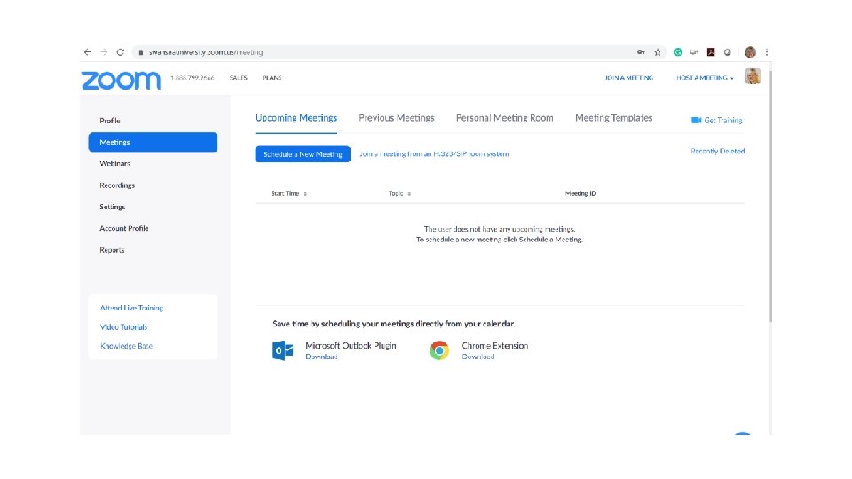Open the Zoom account profile picture
The width and height of the screenshot is (852, 479).
(x=753, y=76)
